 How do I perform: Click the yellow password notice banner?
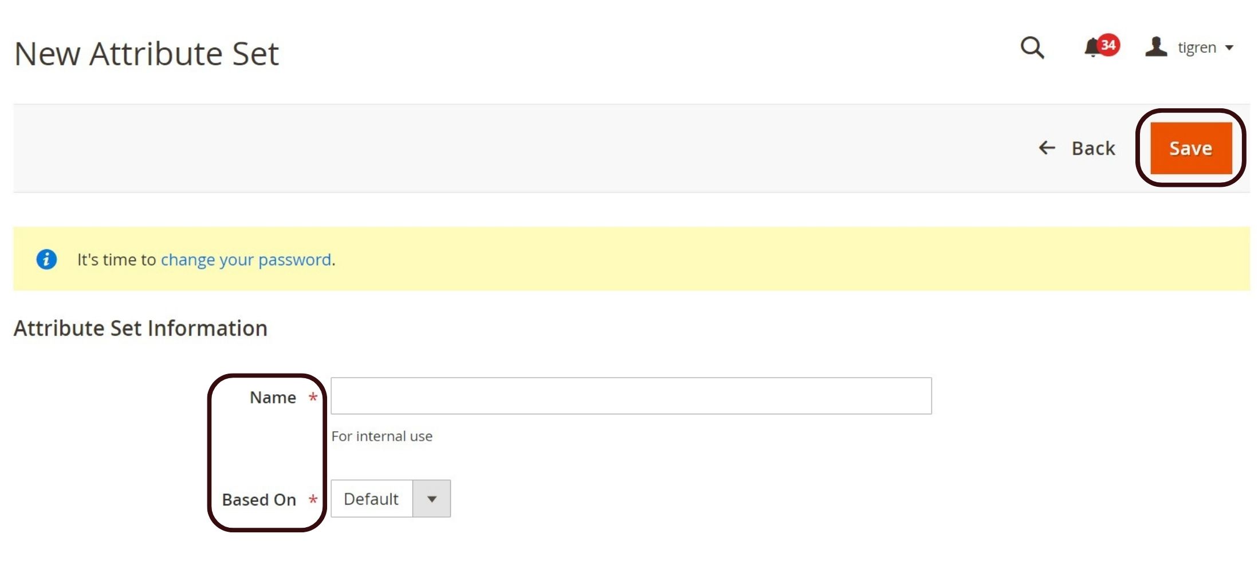631,259
